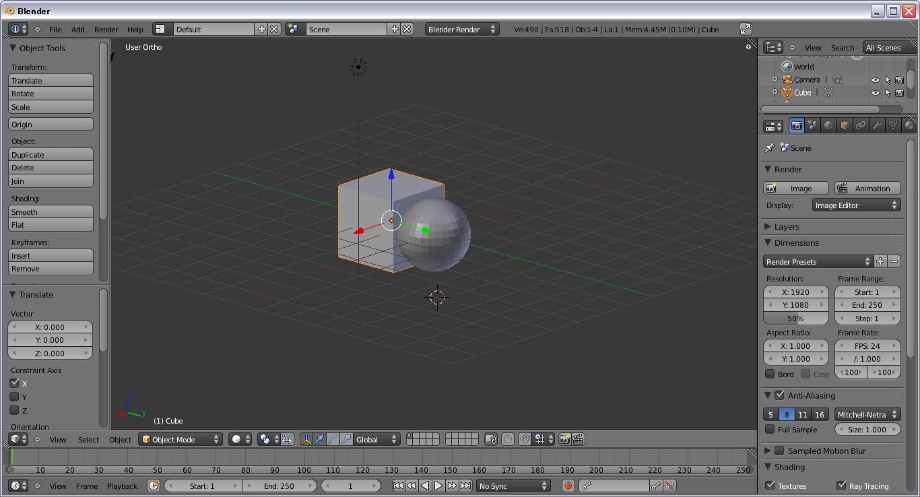Hide the Cube with its eye toggle

click(x=874, y=93)
